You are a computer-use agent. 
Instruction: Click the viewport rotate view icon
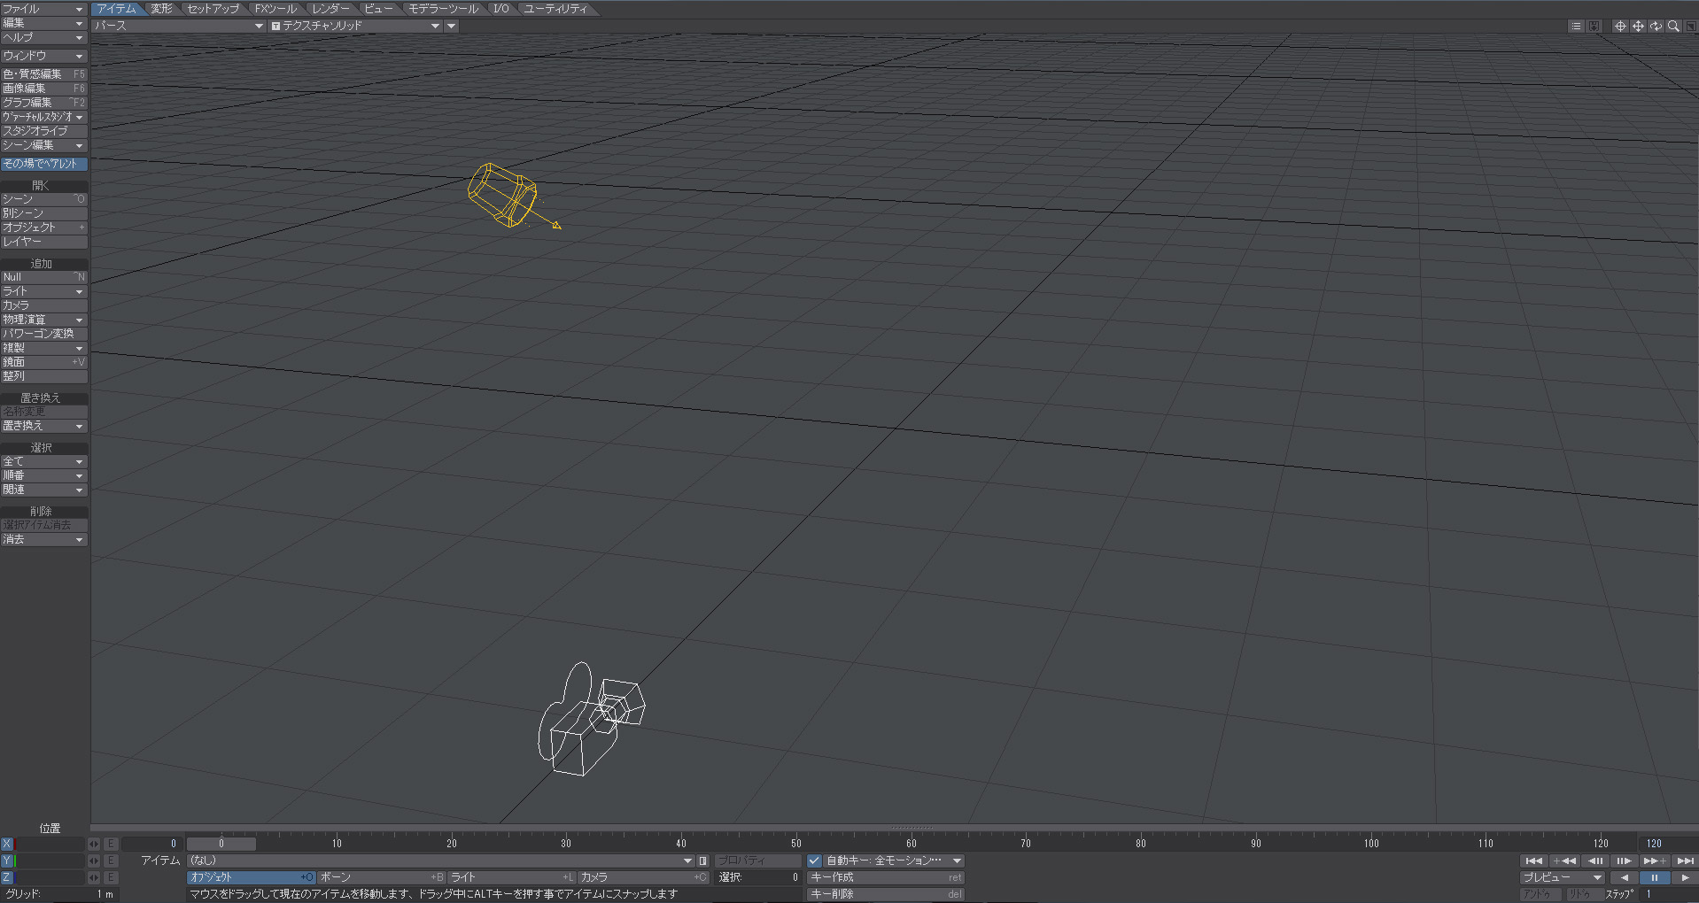point(1656,27)
